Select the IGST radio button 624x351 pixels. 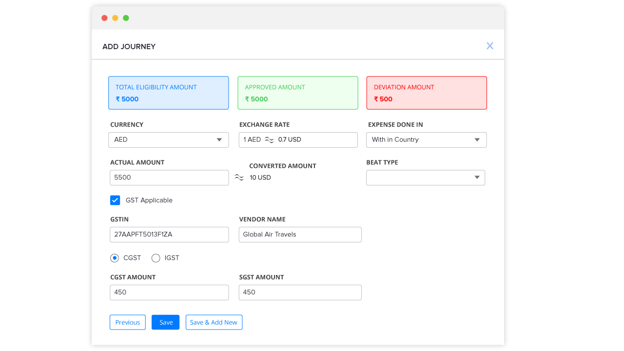(x=156, y=258)
